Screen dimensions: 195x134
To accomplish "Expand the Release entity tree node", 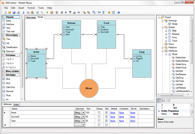I will pyautogui.click(x=166, y=34).
